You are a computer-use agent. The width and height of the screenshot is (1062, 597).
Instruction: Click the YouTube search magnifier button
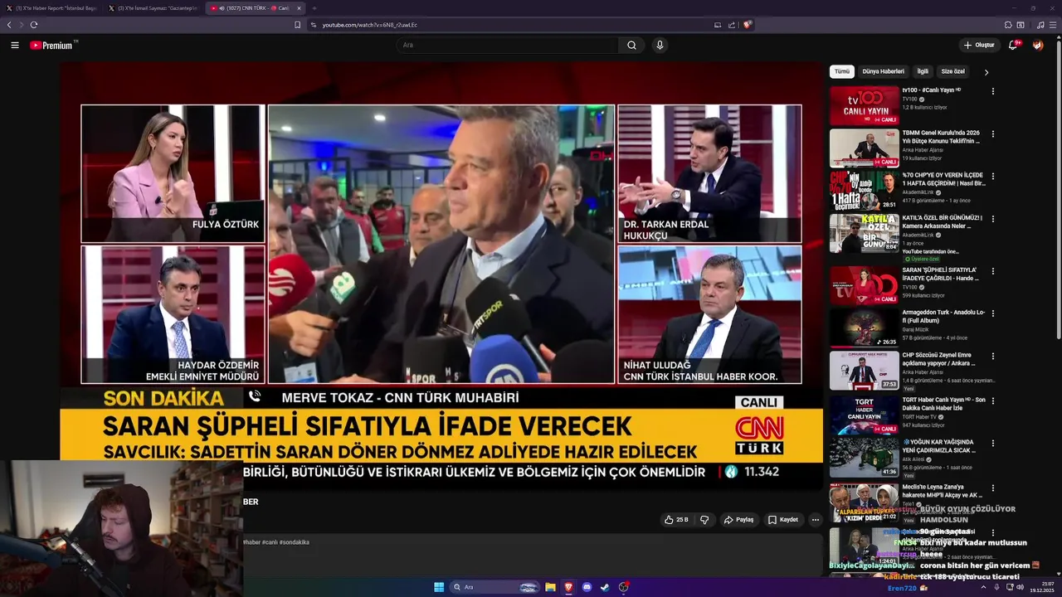pos(631,45)
